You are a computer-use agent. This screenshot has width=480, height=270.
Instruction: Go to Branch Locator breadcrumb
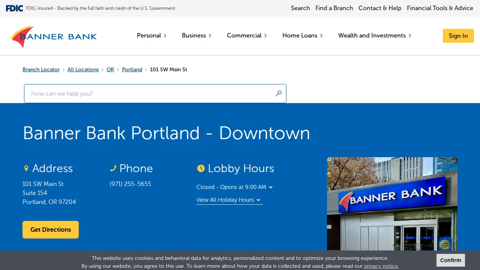41,69
